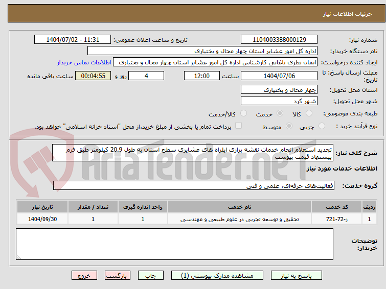This screenshot has width=386, height=289.
Task: Click the service name cell تحقیق و توسعه تجربی
Action: coord(240,219)
